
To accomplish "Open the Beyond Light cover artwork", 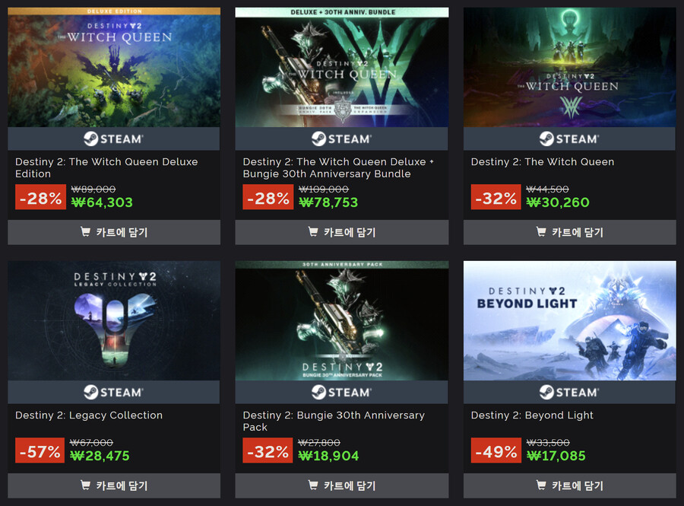I will click(570, 320).
